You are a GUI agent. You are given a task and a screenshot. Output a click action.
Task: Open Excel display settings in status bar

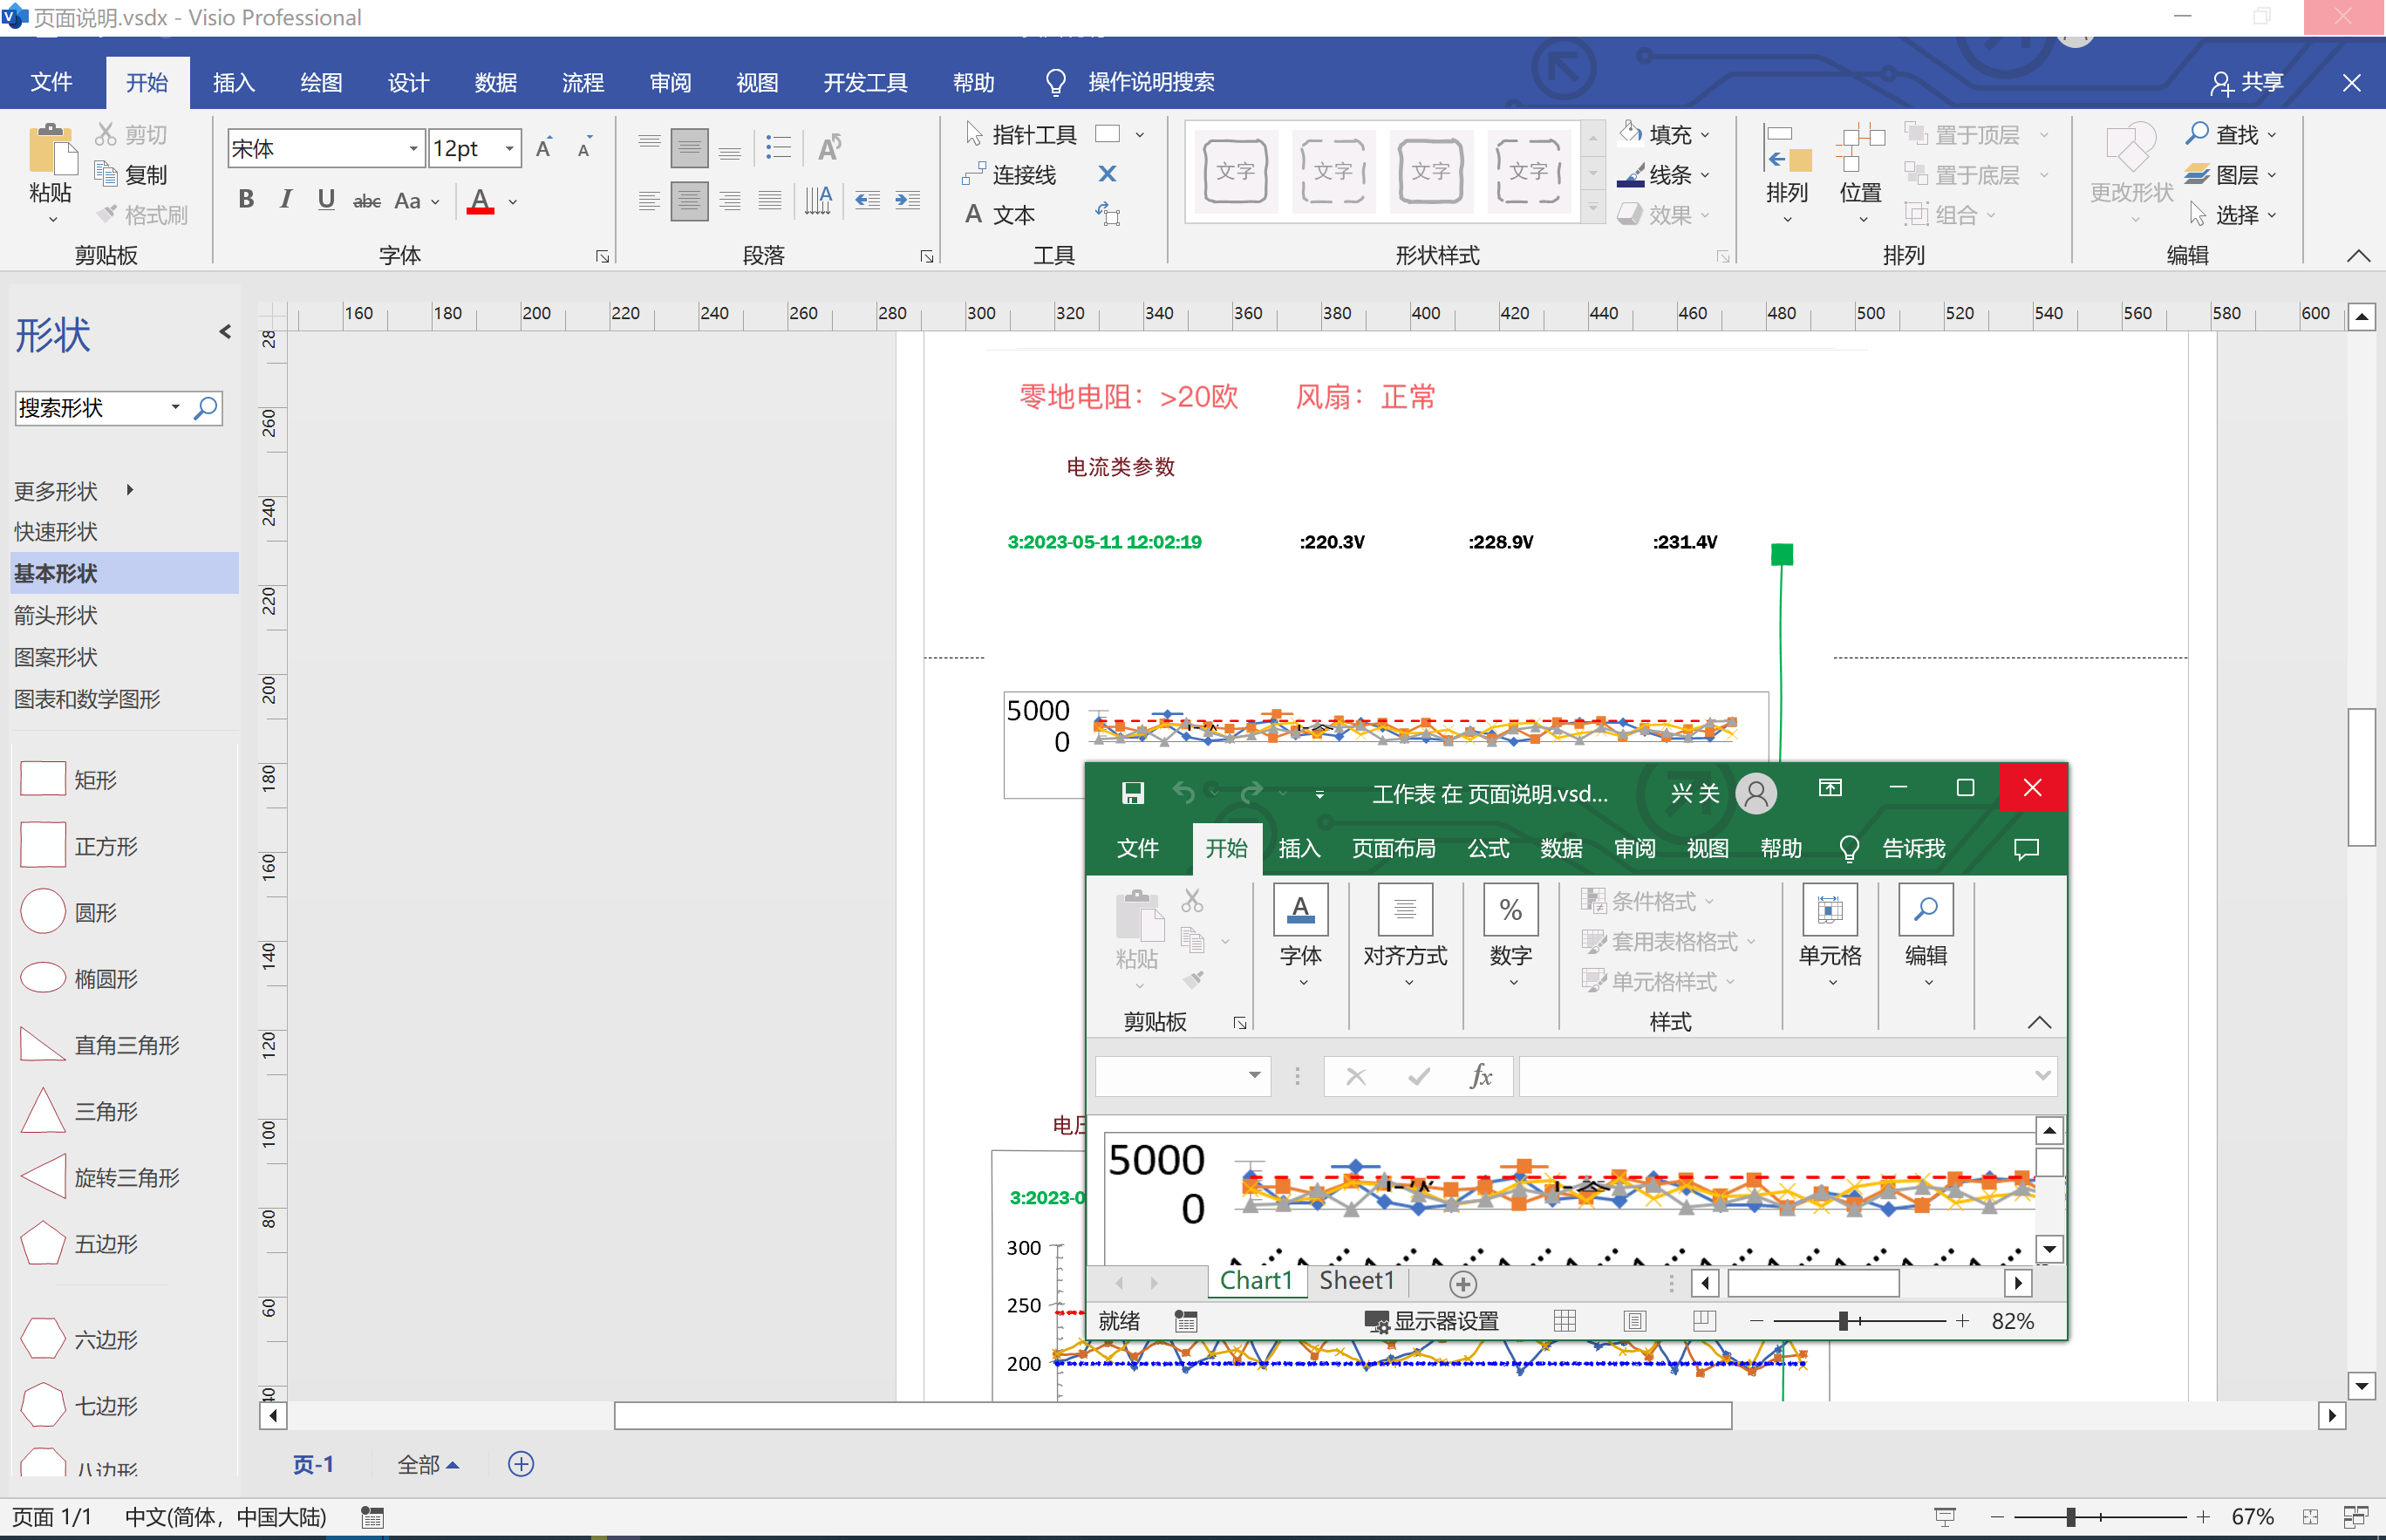[x=1432, y=1321]
